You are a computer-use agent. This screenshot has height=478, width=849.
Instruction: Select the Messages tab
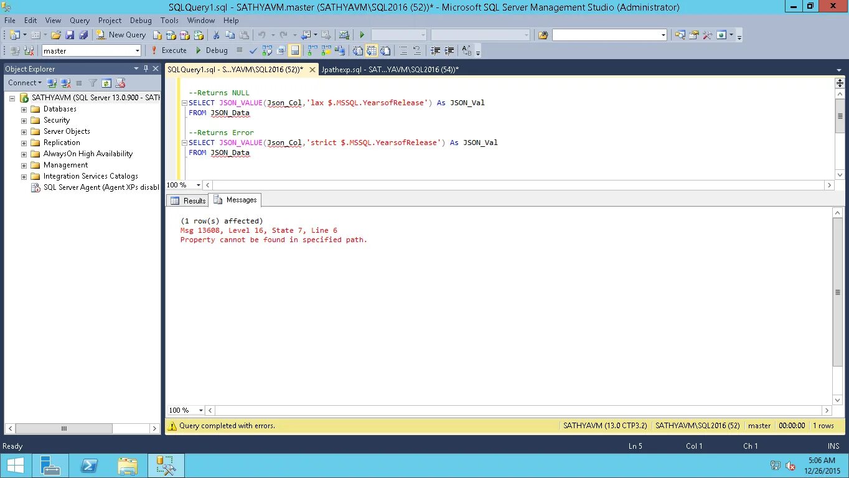click(x=235, y=200)
